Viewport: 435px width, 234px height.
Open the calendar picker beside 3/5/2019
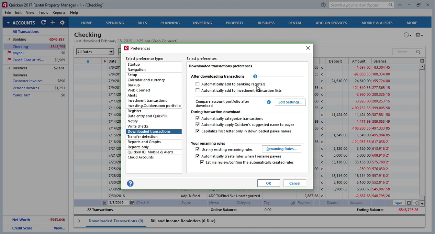[132, 203]
